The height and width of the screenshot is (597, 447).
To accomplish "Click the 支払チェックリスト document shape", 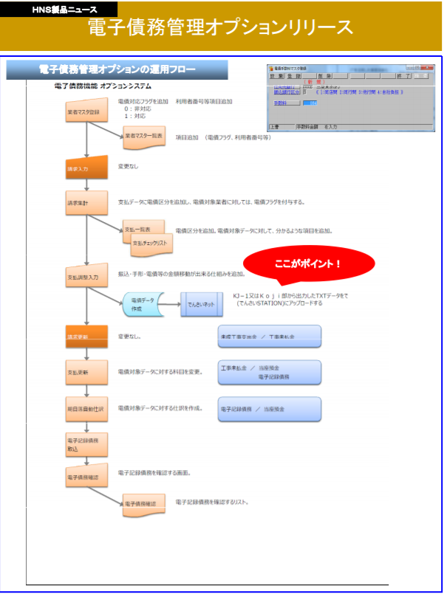I will click(x=151, y=242).
